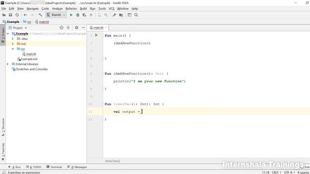Select Scratches and Consoles in tree
The height and width of the screenshot is (174, 310).
(x=30, y=69)
